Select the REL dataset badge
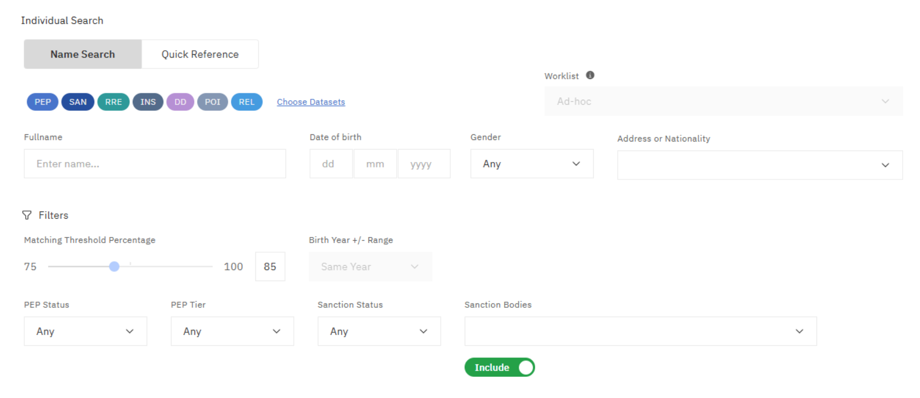 click(x=247, y=102)
